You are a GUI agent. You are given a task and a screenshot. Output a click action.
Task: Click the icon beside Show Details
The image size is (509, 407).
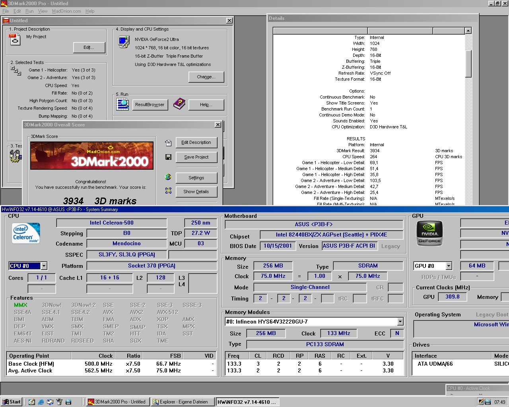tap(168, 191)
